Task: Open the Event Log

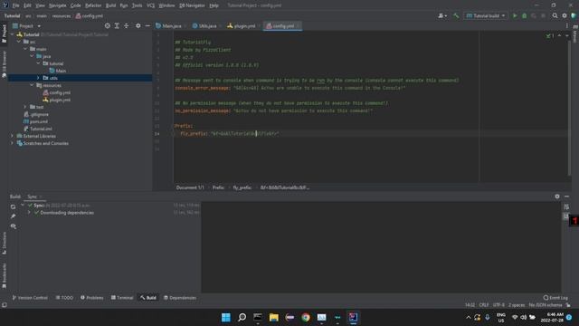Action: [555, 298]
